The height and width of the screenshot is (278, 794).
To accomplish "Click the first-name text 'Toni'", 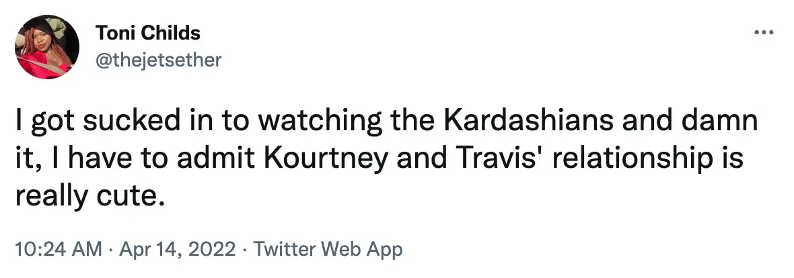I will pos(112,33).
